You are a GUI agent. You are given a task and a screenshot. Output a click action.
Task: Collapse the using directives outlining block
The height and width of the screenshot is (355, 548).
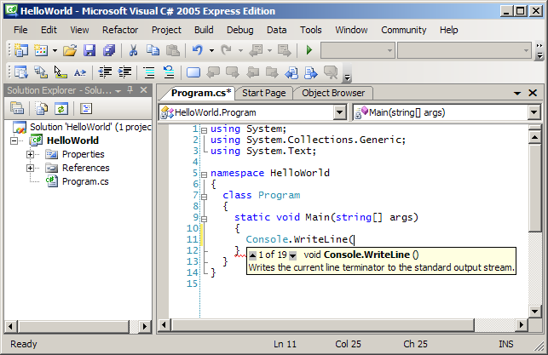coord(204,130)
